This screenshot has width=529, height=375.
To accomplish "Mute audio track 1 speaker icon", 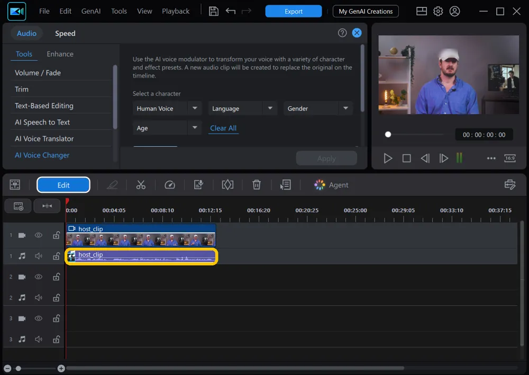I will coord(39,256).
